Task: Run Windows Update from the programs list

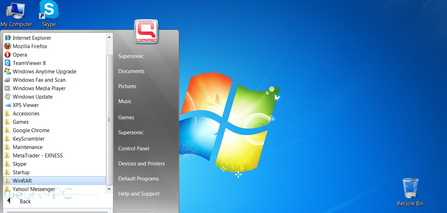Action: click(28, 97)
